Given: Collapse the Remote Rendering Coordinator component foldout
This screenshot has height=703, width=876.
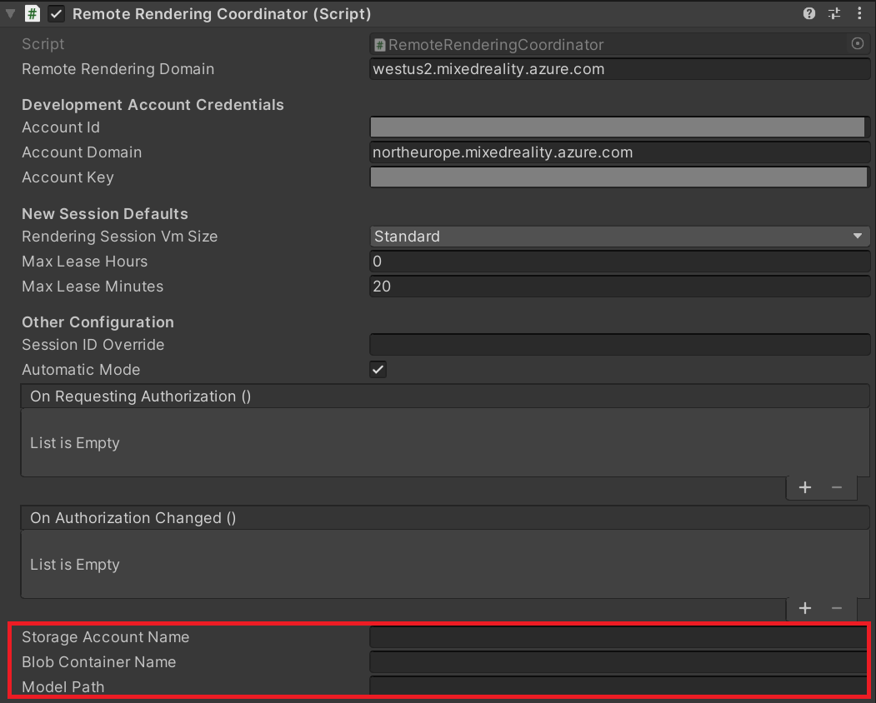Looking at the screenshot, I should pos(10,14).
